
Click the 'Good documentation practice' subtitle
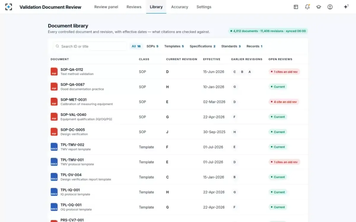(82, 89)
